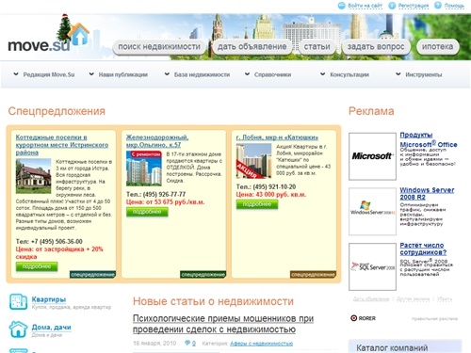The image size is (471, 353).
Task: Click Дать объявление link under ads
Action: click(371, 299)
